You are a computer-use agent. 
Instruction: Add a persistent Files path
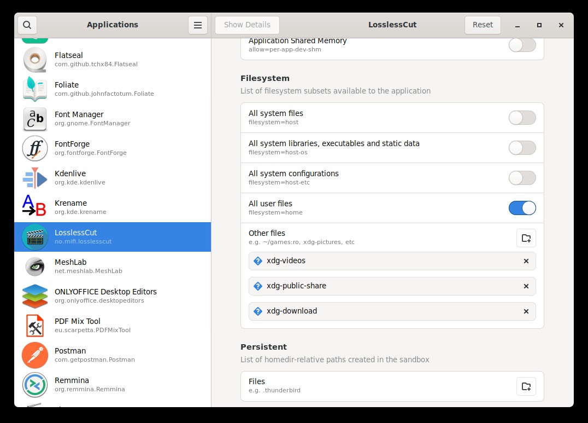coord(526,386)
